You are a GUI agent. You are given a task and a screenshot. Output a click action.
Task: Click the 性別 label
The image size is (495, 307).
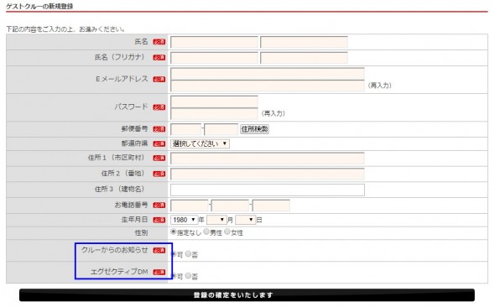[x=141, y=233]
